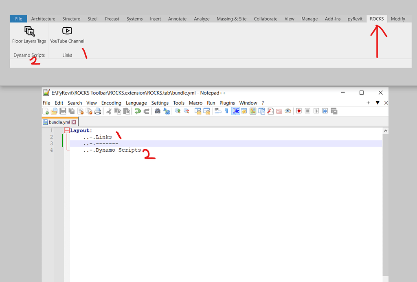Play the recorded macro
The image size is (417, 282).
tap(316, 111)
